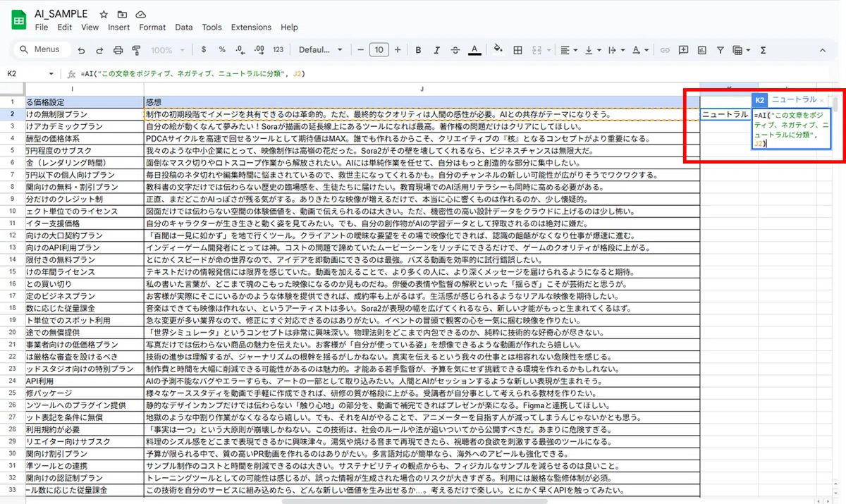Open the View menu
The image size is (846, 504).
[x=90, y=27]
